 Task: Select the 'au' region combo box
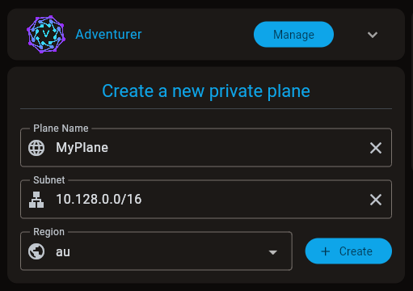(156, 251)
